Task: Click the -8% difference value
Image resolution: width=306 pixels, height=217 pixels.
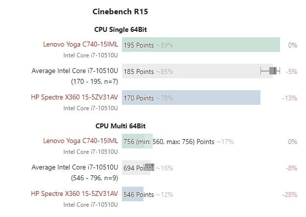Action: 292,168
